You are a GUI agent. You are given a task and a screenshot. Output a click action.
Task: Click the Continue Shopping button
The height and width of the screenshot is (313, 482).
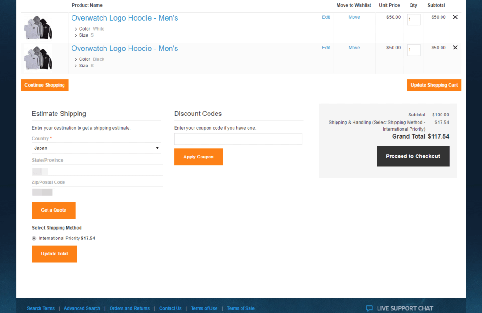[45, 85]
